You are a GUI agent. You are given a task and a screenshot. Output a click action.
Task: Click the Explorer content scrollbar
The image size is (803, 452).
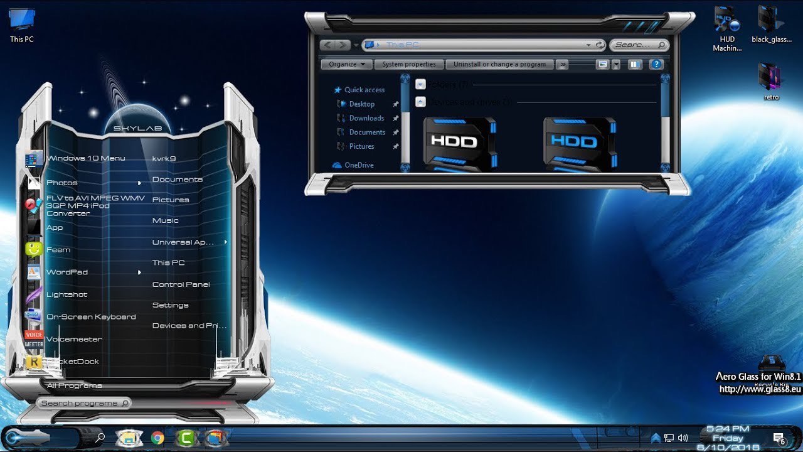pos(665,123)
